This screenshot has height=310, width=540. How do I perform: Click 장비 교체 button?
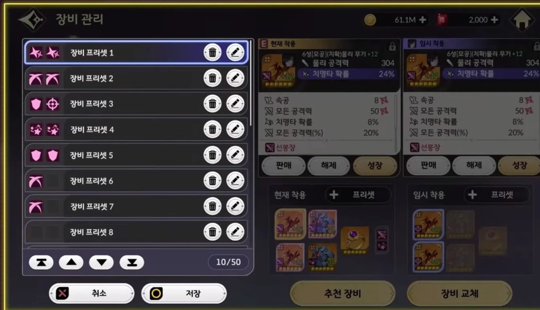point(460,294)
